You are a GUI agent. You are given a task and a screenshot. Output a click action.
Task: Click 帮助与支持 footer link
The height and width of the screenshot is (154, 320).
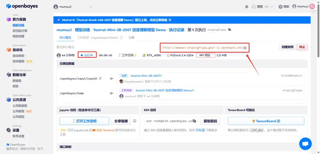point(28,149)
